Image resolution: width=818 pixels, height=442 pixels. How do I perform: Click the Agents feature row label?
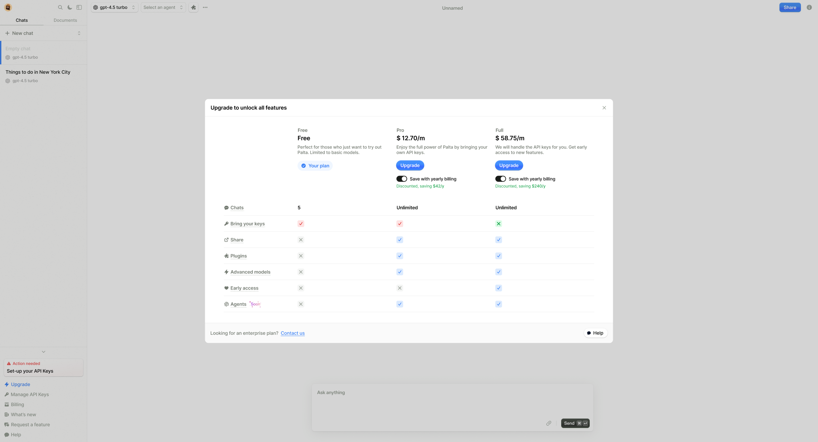coord(238,304)
